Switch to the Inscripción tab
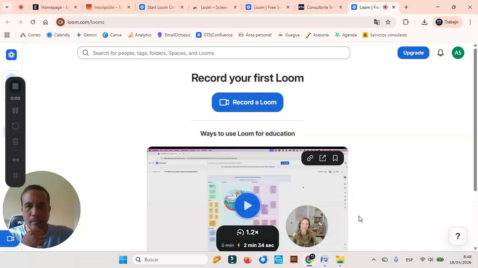The width and height of the screenshot is (478, 268). (104, 7)
